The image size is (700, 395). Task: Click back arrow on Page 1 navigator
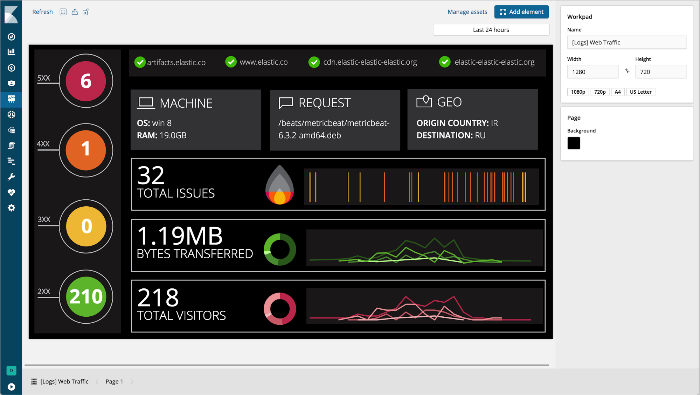click(98, 382)
